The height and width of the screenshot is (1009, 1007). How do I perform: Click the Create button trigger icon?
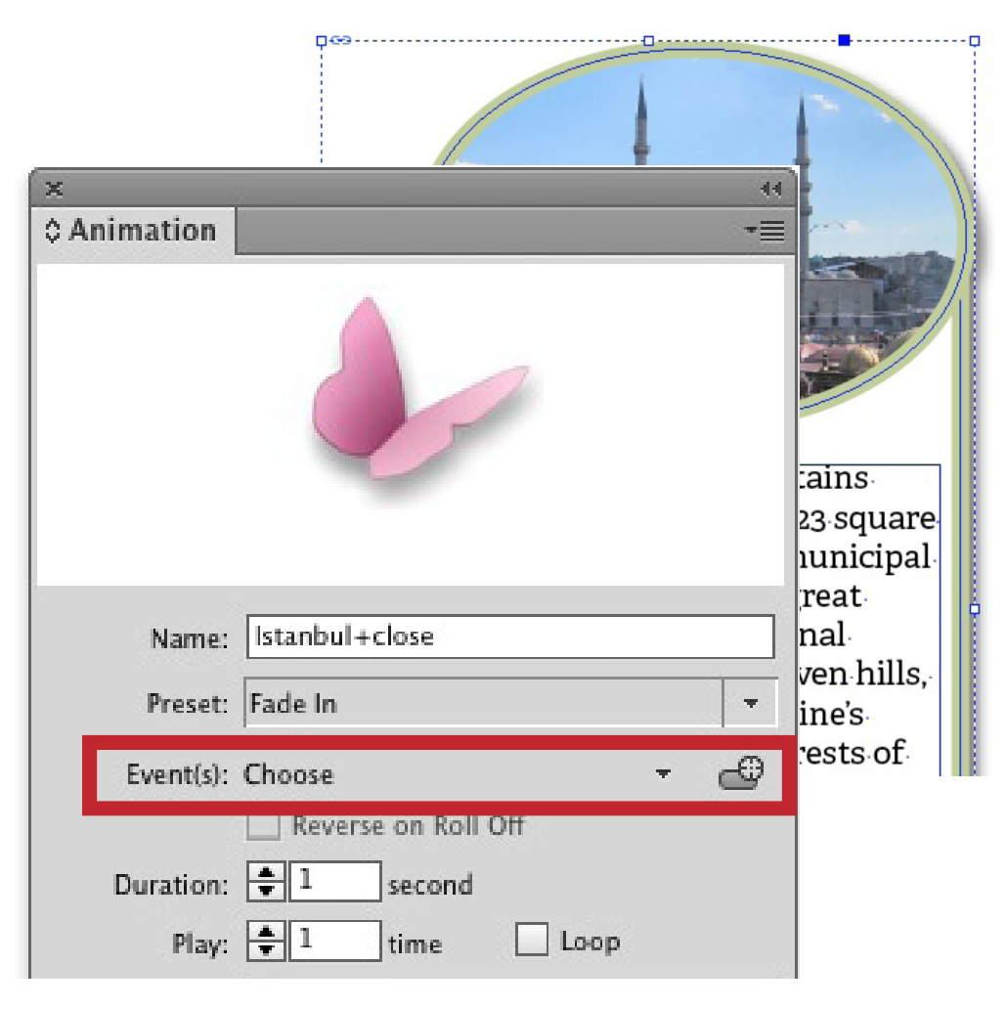(x=741, y=773)
